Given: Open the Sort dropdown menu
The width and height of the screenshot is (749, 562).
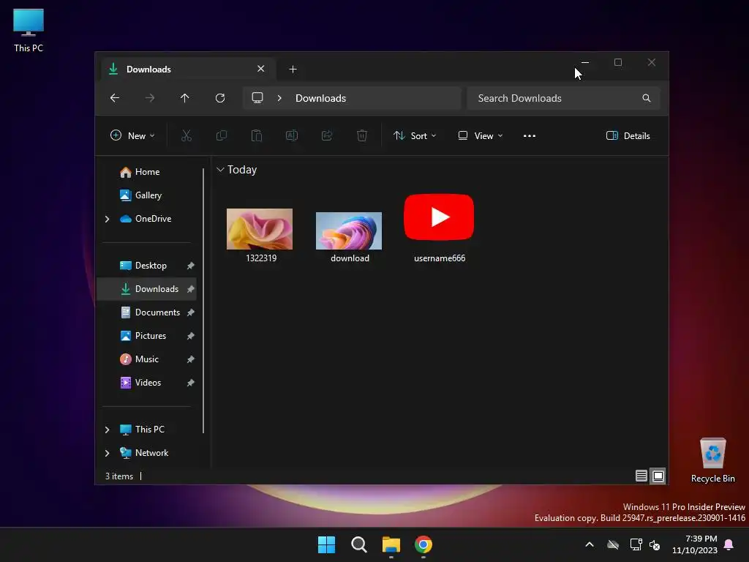Looking at the screenshot, I should tap(415, 135).
